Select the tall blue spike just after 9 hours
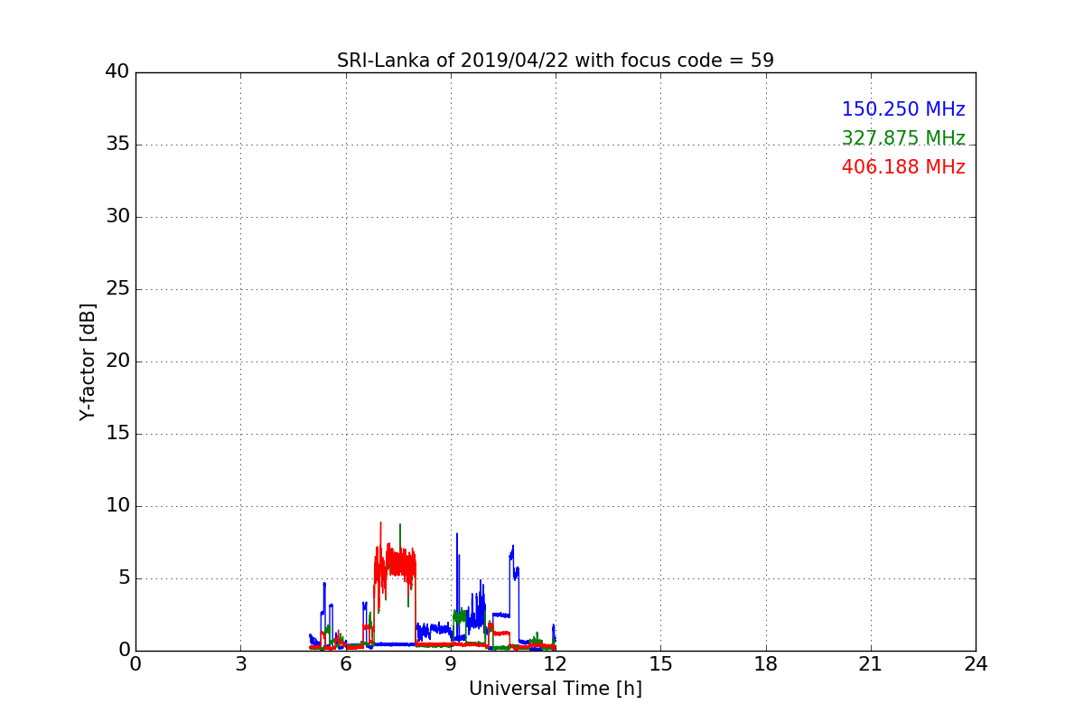1084x723 pixels. pyautogui.click(x=457, y=587)
